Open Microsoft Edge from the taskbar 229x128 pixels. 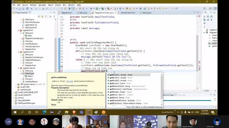44,112
